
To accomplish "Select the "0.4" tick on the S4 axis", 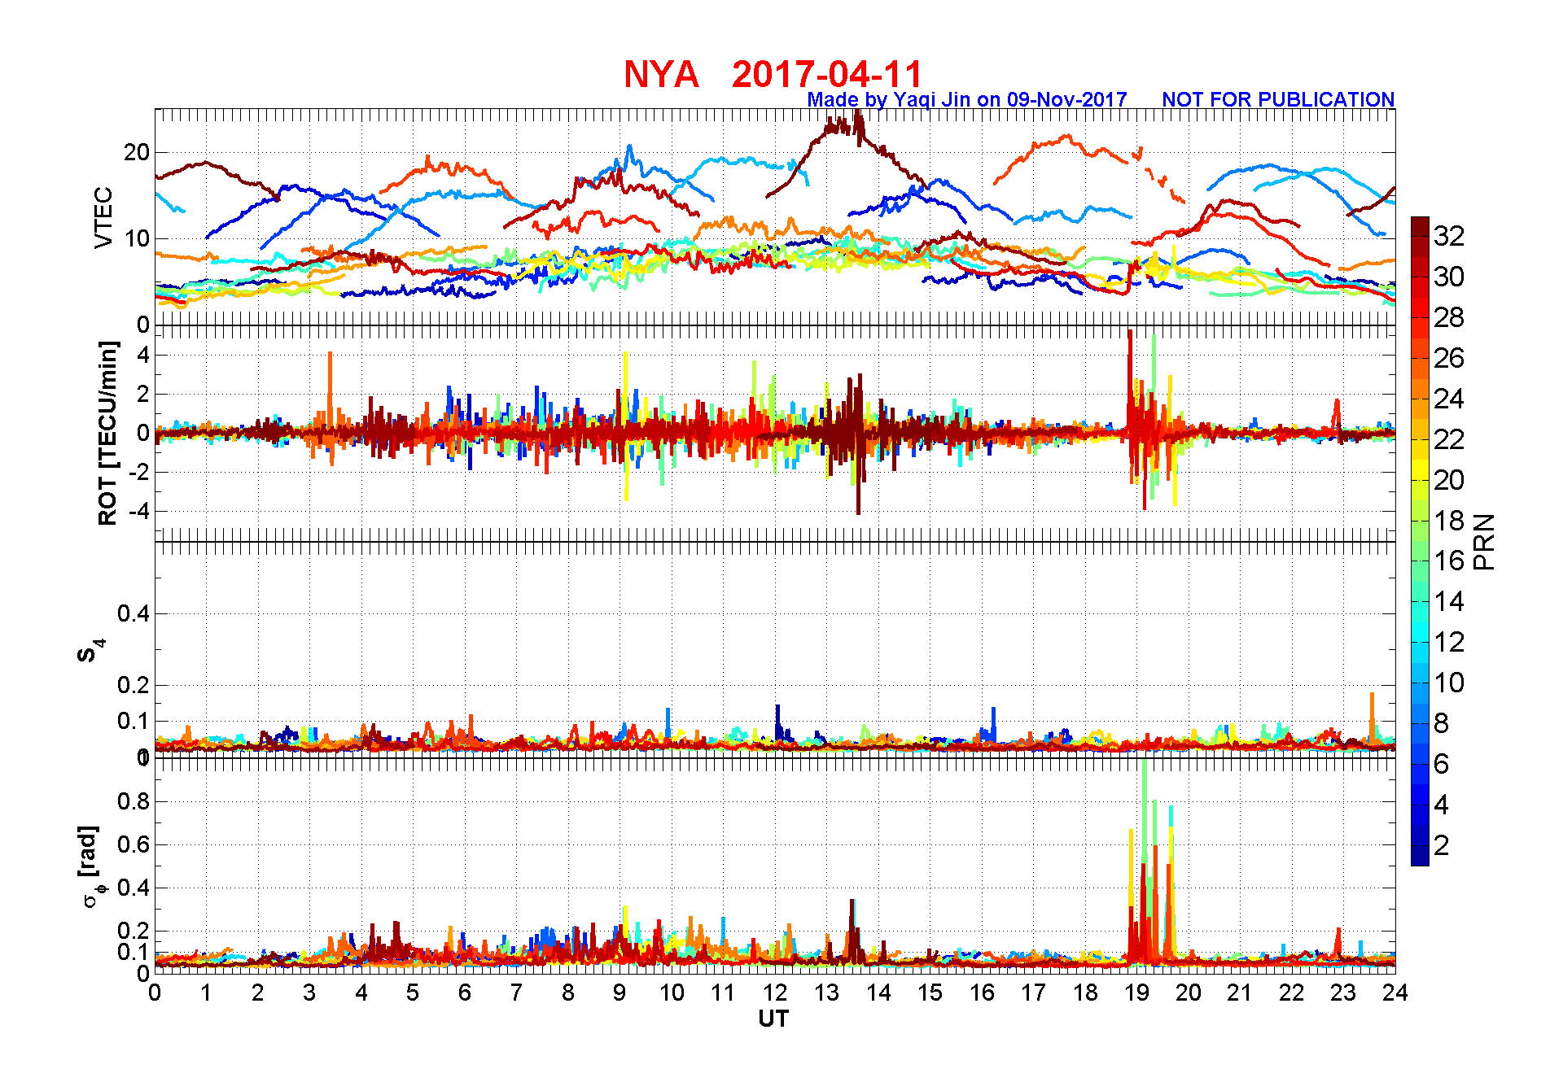I will click(134, 613).
